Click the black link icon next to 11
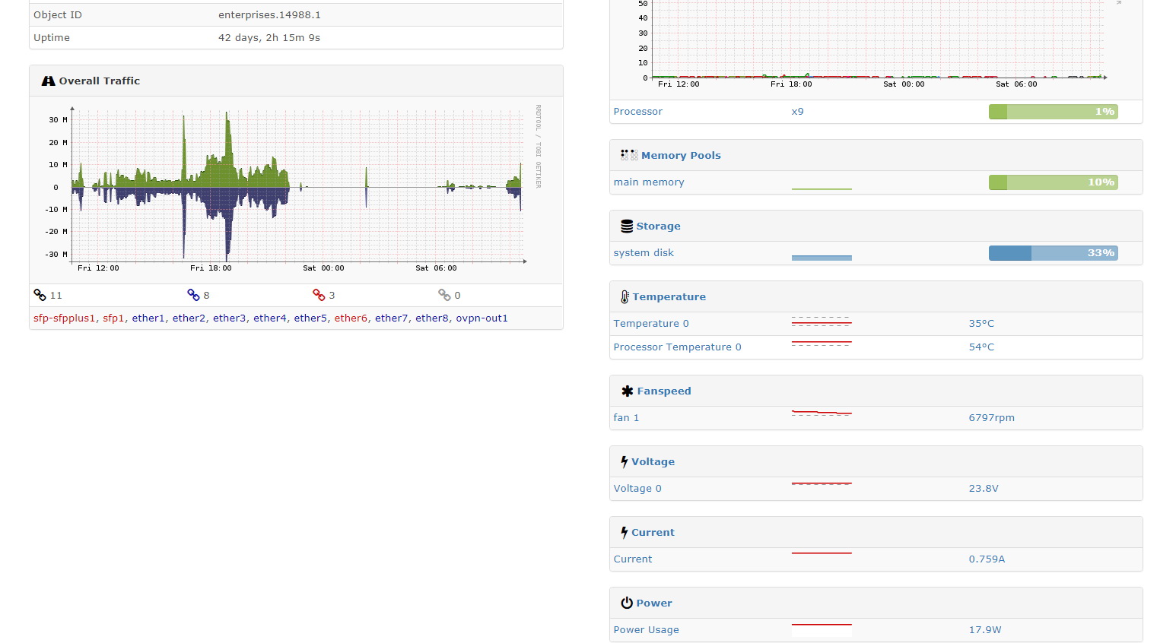This screenshot has height=643, width=1176. click(x=40, y=295)
